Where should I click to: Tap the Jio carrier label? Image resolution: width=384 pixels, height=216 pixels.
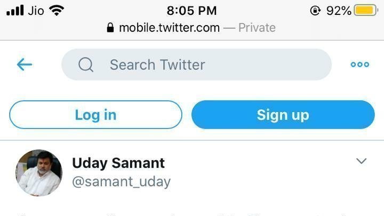(35, 10)
